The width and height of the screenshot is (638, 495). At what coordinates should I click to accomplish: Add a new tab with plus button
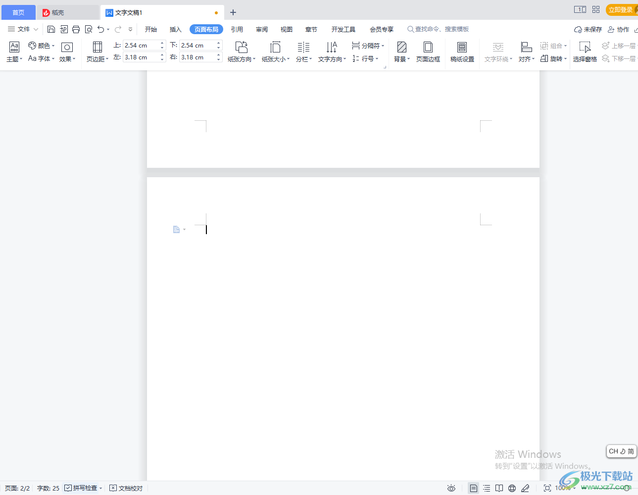[x=233, y=12]
